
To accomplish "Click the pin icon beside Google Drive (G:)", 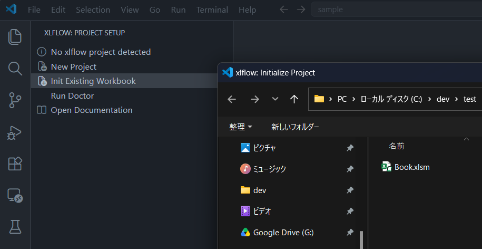I will coord(350,233).
